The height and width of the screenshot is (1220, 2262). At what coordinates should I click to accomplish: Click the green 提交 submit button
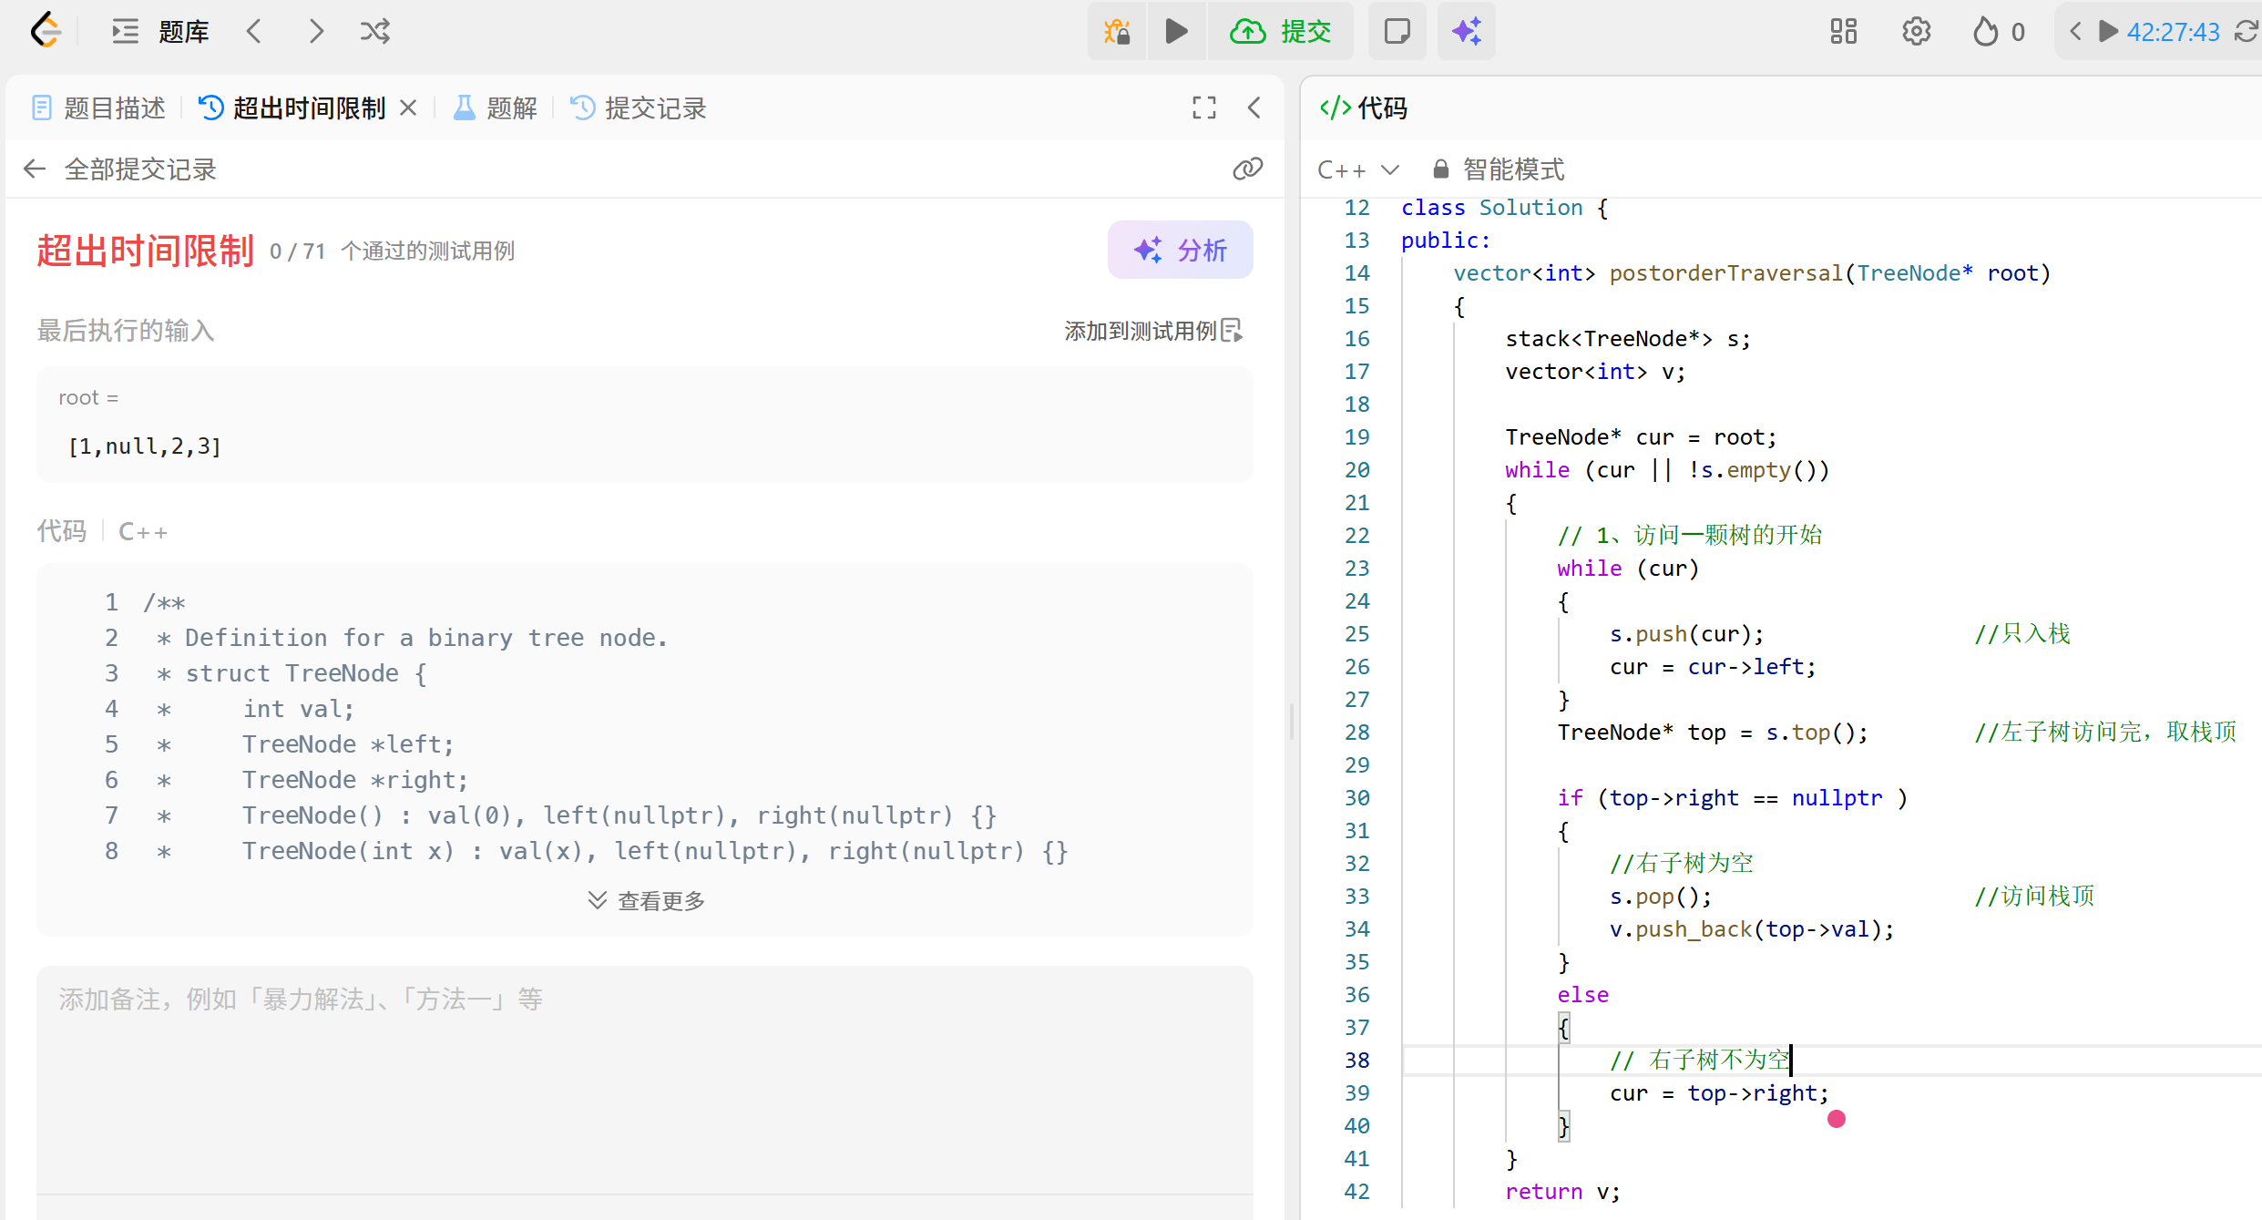coord(1280,31)
